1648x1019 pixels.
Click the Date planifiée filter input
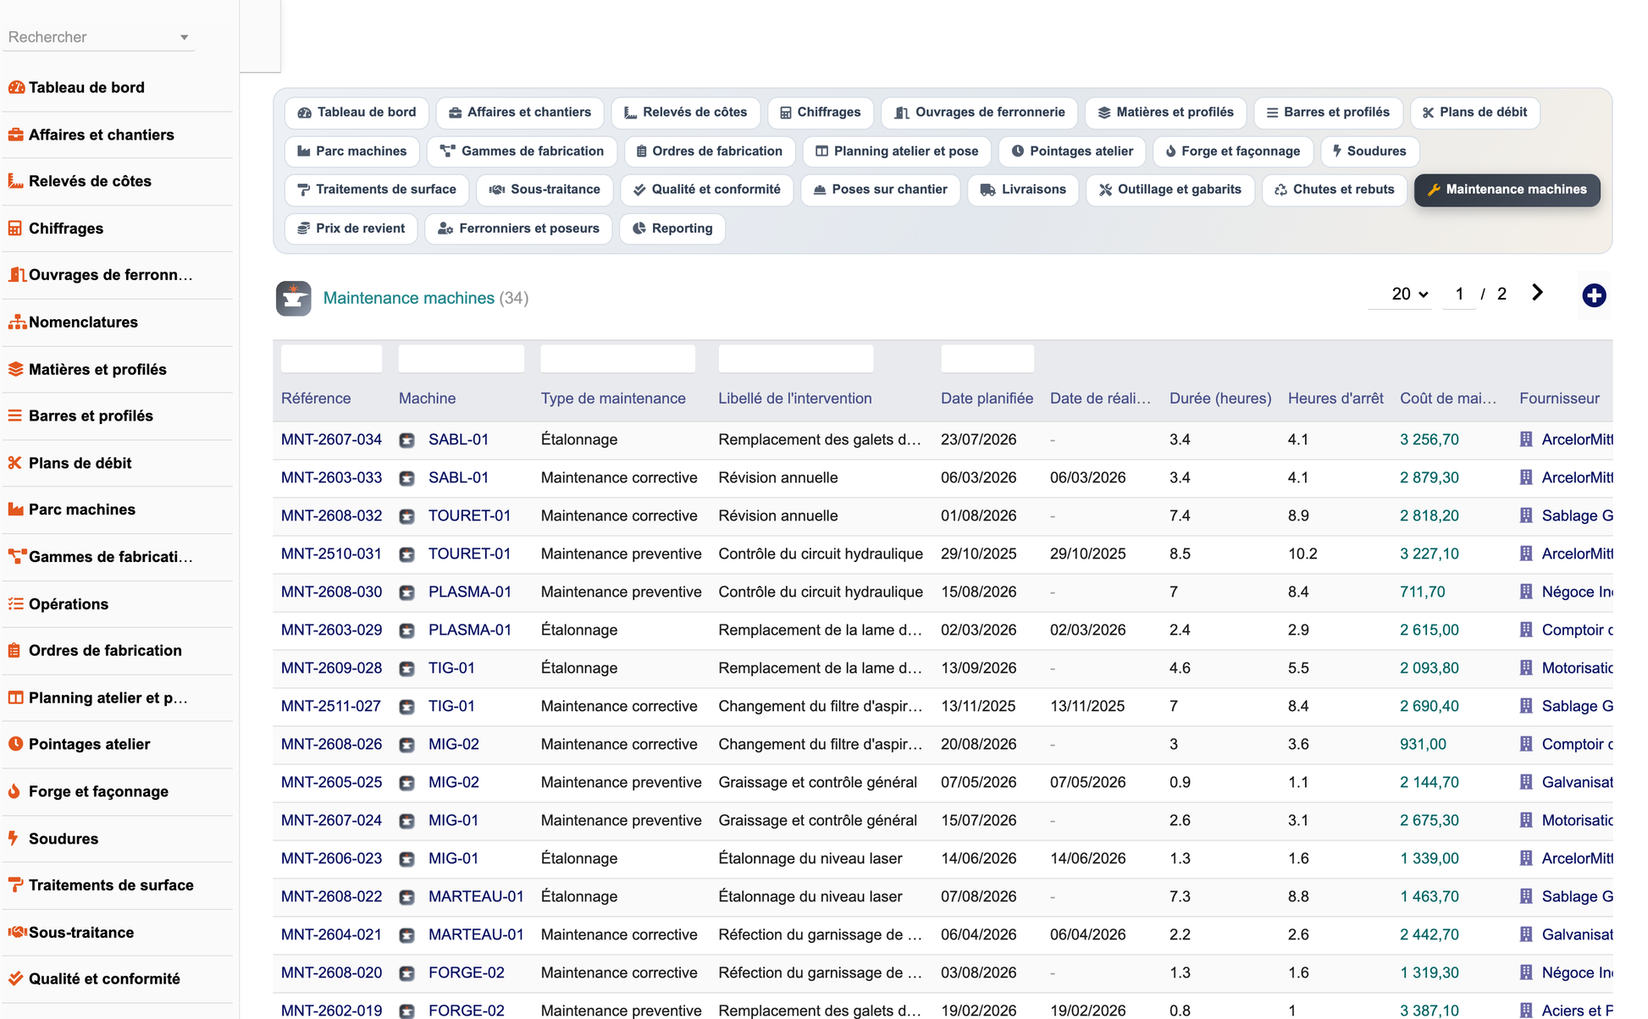click(987, 359)
